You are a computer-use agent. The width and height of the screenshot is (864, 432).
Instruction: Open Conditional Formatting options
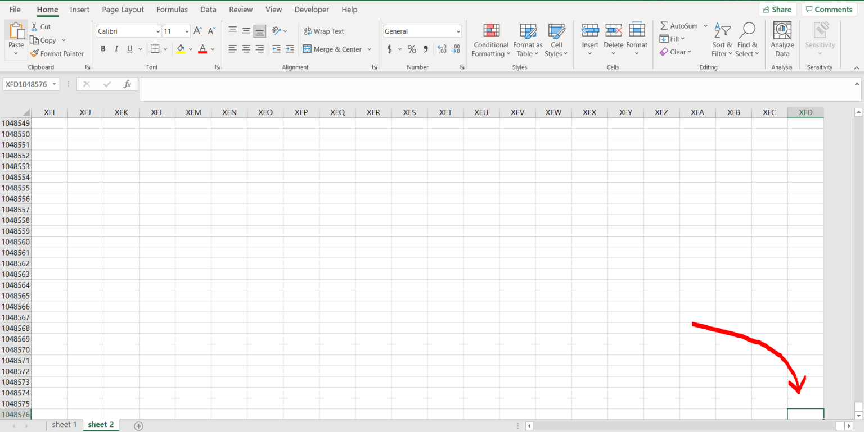(490, 39)
